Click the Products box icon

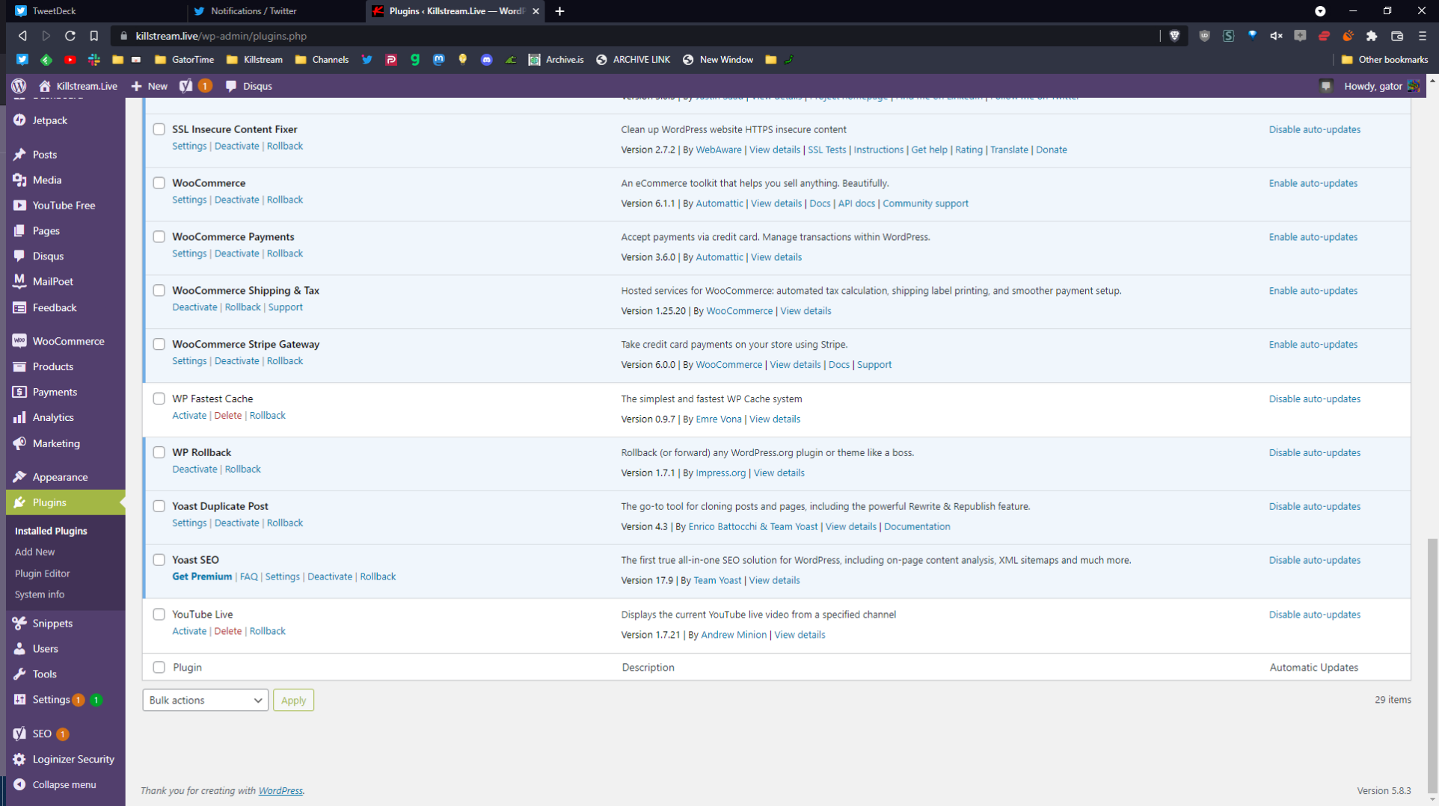click(19, 366)
